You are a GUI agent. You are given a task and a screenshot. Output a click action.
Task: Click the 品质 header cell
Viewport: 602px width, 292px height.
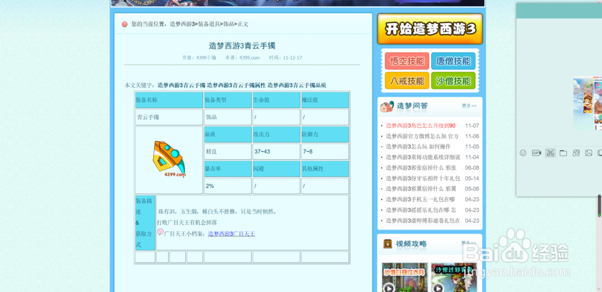[228, 135]
